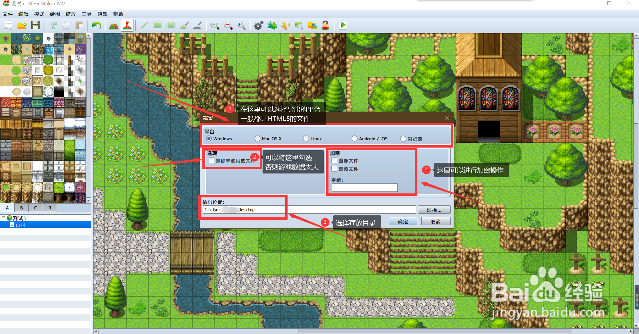Open the Sound Test speaker icon

tap(286, 25)
